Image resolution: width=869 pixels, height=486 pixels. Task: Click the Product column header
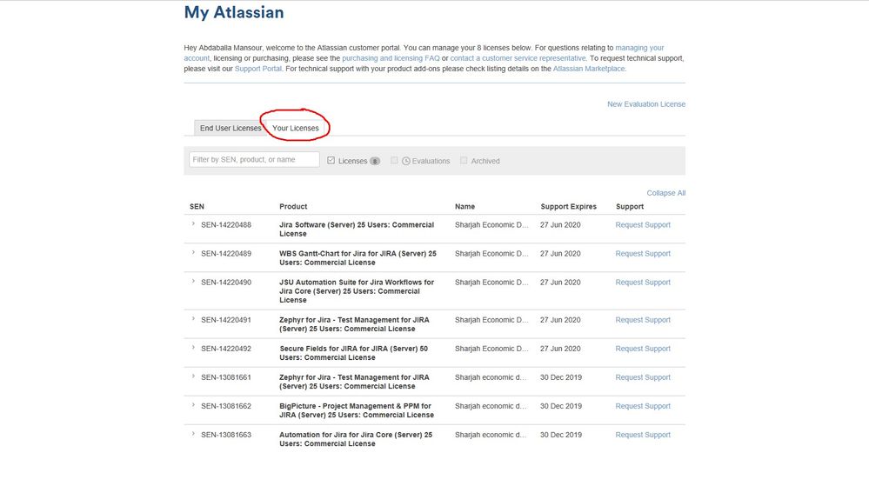[293, 207]
